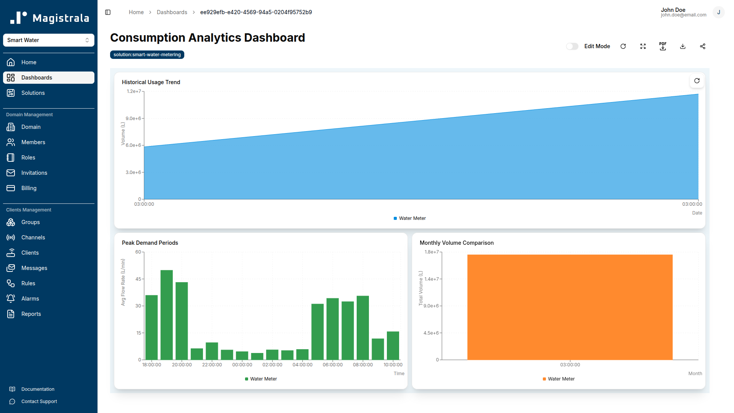Open the Documentation page
This screenshot has height=413, width=734.
click(x=38, y=389)
